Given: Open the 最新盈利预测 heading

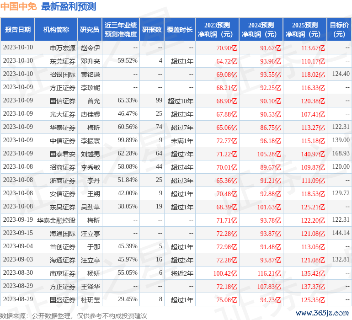Looking at the screenshot, I should [69, 6].
